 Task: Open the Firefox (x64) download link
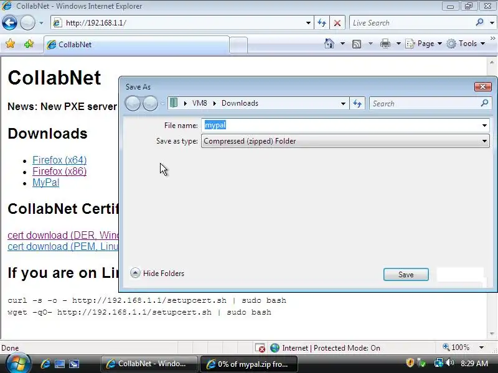[x=59, y=160]
